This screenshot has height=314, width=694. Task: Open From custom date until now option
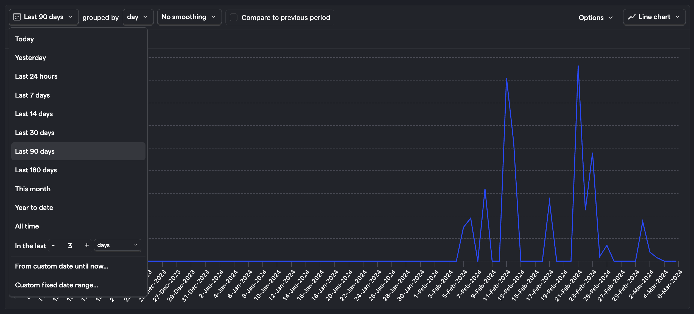pyautogui.click(x=78, y=266)
